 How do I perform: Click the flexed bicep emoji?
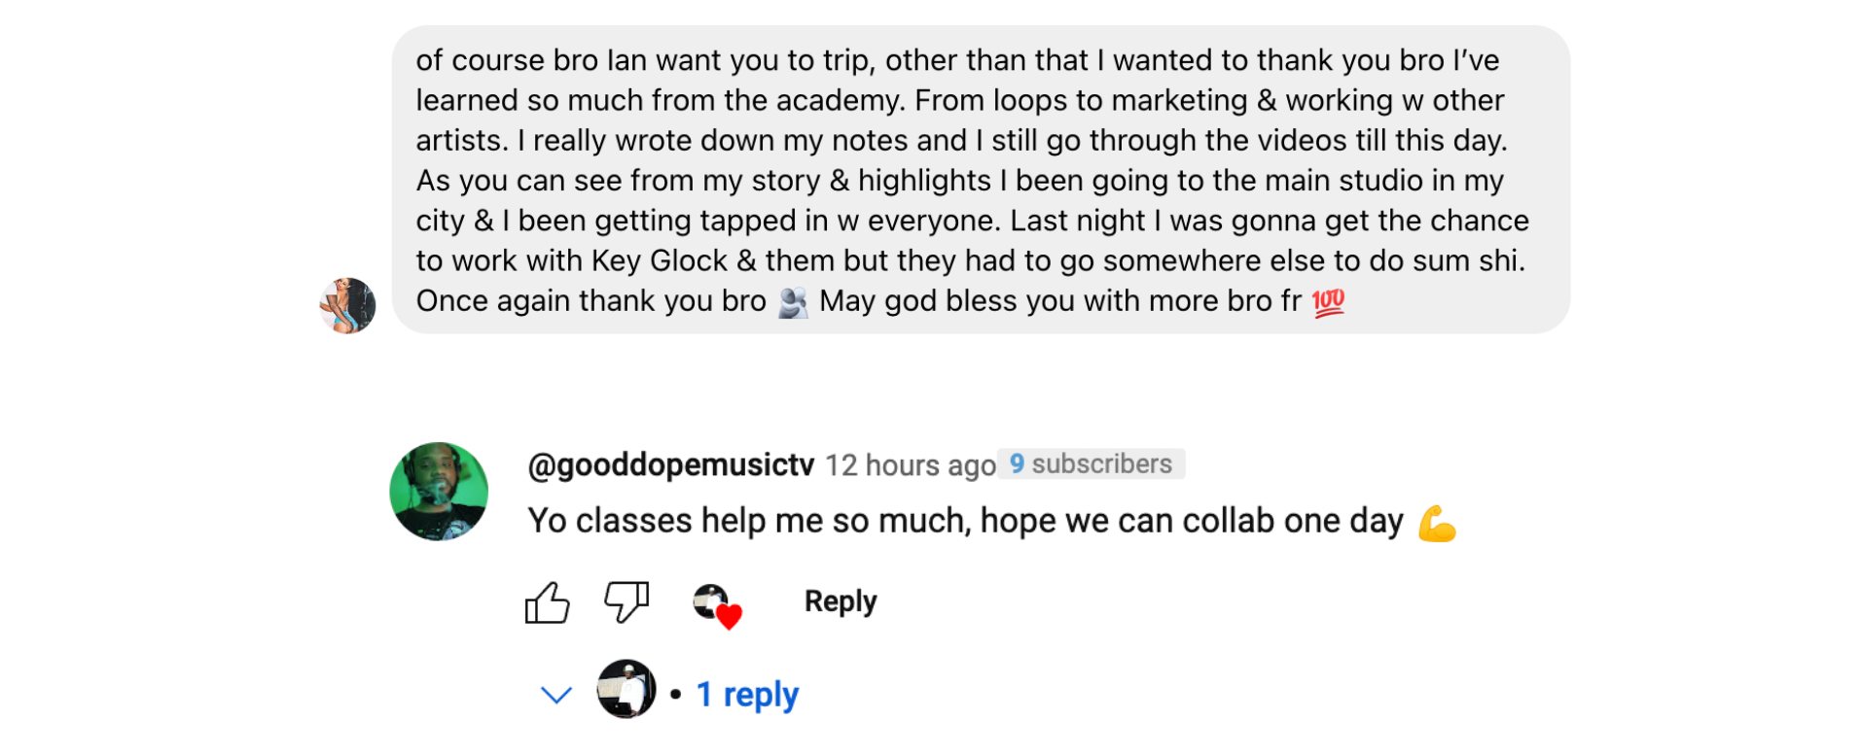[x=1436, y=523]
